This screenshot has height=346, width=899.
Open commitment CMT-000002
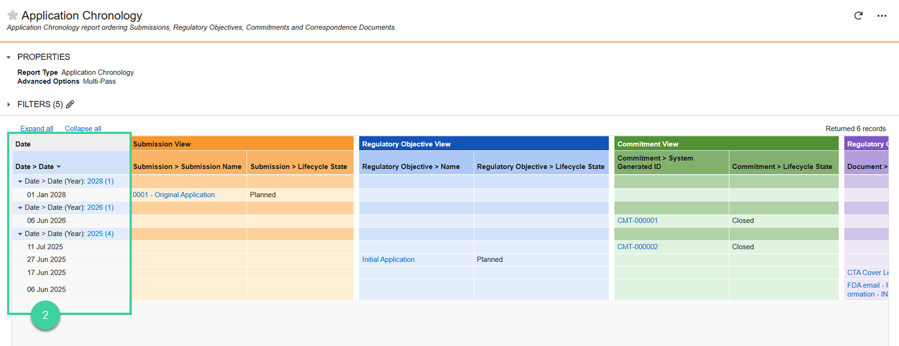637,247
